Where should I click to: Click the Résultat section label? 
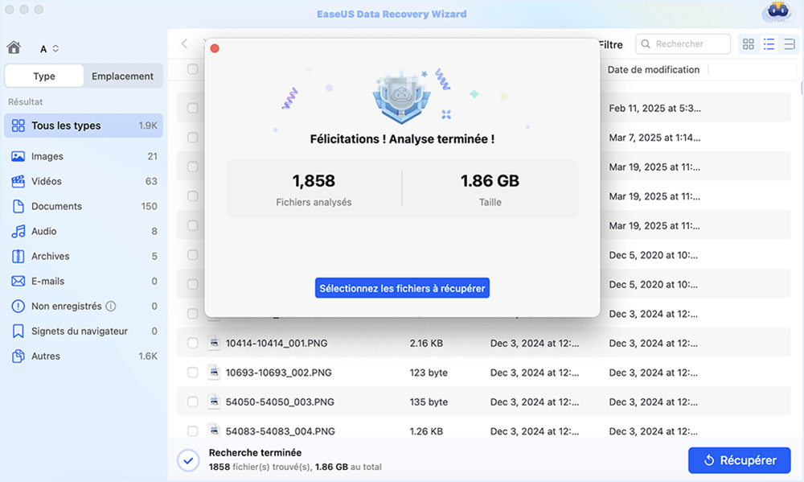click(x=25, y=101)
